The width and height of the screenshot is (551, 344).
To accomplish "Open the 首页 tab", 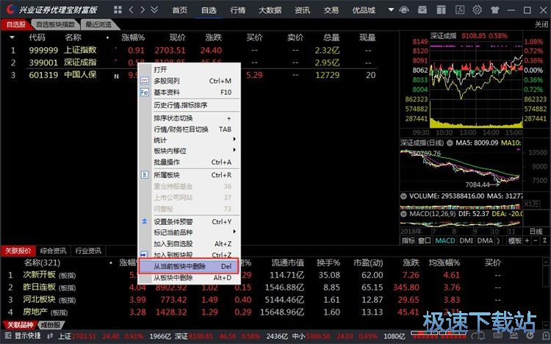I will coord(179,10).
